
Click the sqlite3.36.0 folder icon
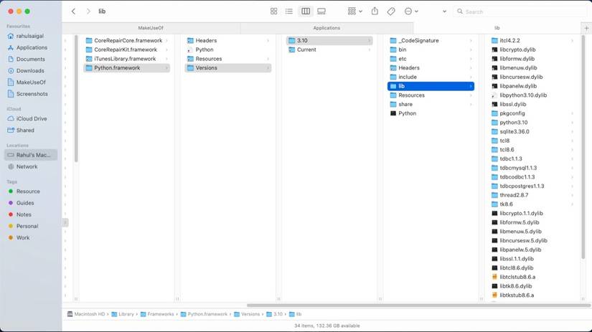(494, 132)
